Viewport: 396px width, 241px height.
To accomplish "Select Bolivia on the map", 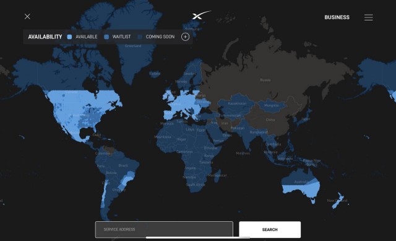I will tap(111, 173).
